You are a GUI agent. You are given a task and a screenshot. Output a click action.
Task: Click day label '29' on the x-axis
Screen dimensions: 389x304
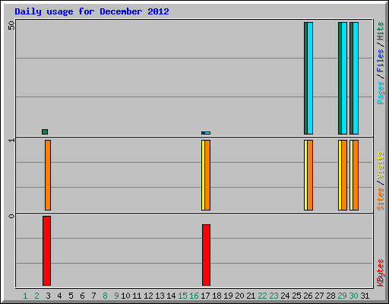[342, 296]
